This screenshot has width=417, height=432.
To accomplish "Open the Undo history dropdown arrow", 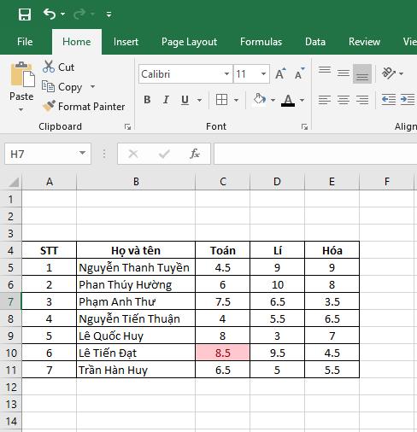I will (x=62, y=14).
